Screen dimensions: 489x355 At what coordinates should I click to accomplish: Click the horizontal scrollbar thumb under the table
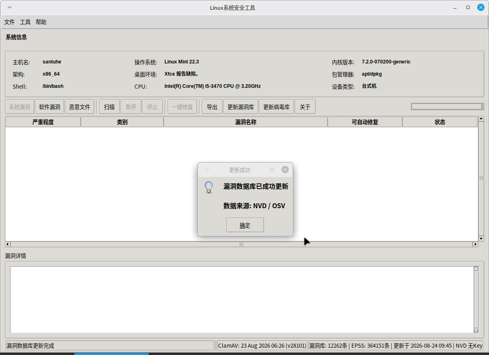tap(242, 244)
